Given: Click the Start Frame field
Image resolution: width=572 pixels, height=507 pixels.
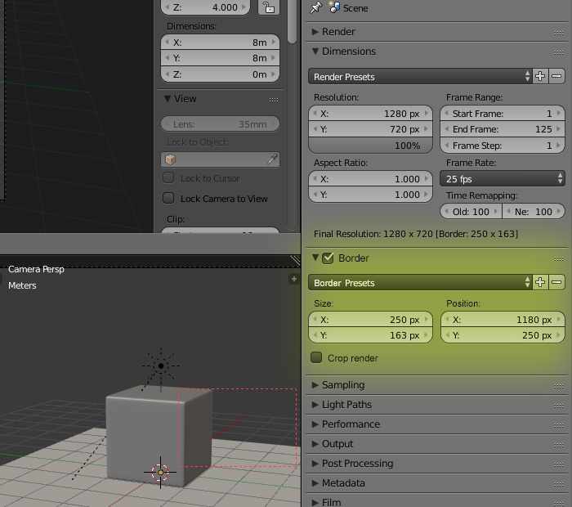Looking at the screenshot, I should [x=503, y=114].
